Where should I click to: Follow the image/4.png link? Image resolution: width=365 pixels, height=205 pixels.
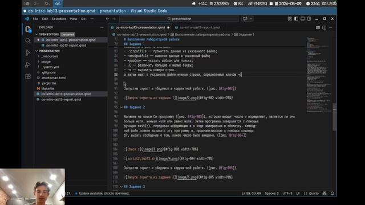pyautogui.click(x=168, y=158)
